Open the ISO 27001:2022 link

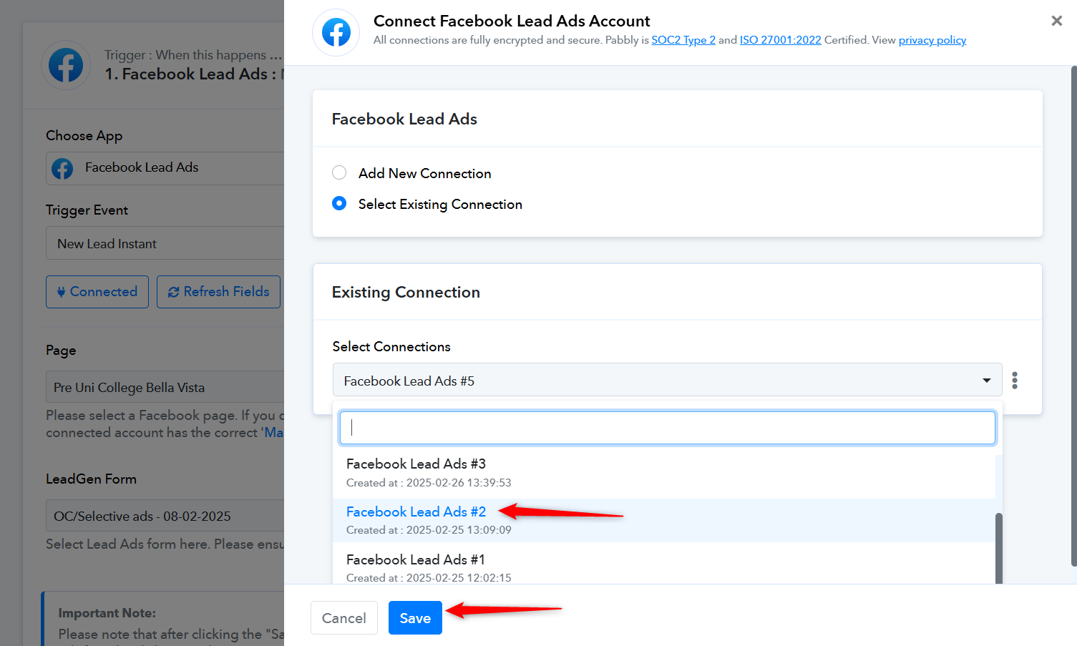pyautogui.click(x=780, y=40)
